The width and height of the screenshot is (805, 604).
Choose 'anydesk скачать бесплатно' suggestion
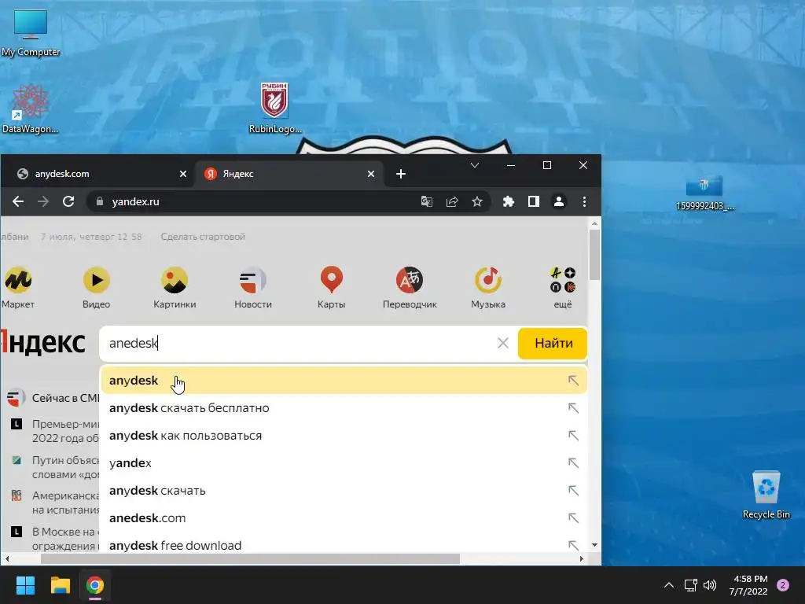pos(344,408)
